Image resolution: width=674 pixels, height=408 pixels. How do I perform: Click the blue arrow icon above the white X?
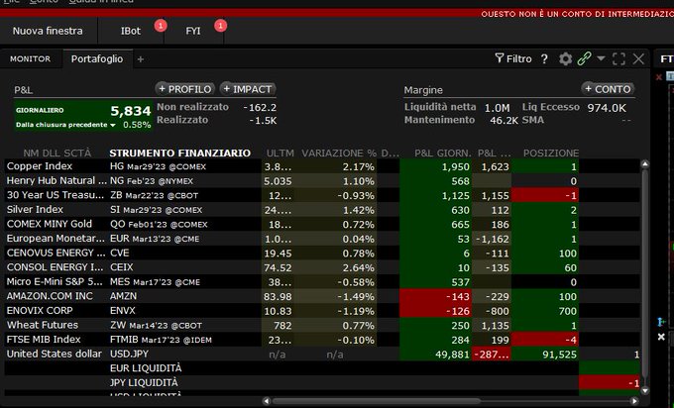click(x=661, y=322)
